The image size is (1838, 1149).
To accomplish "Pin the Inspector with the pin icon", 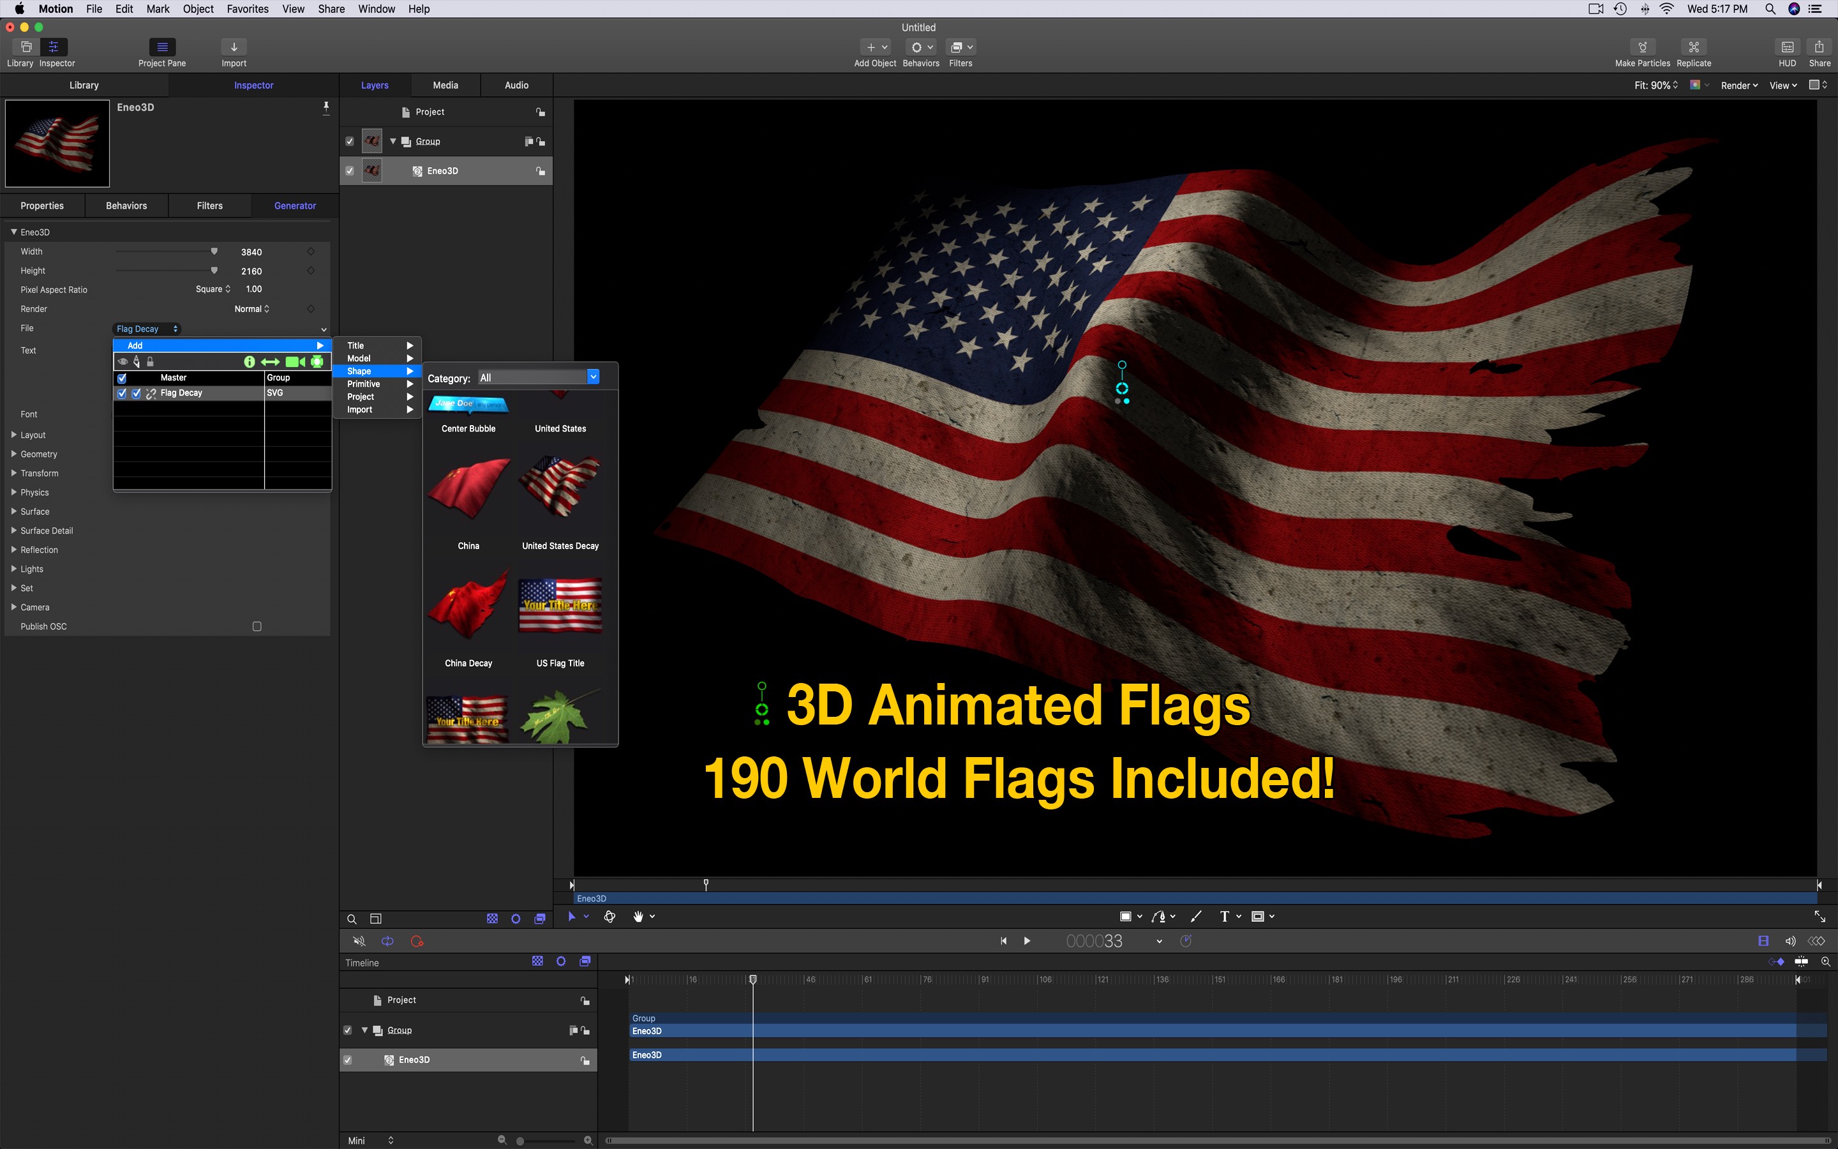I will pyautogui.click(x=326, y=107).
